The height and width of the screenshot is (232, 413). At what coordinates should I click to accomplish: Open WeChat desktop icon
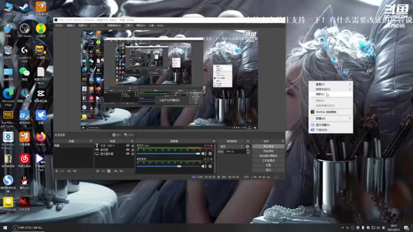[x=24, y=74]
